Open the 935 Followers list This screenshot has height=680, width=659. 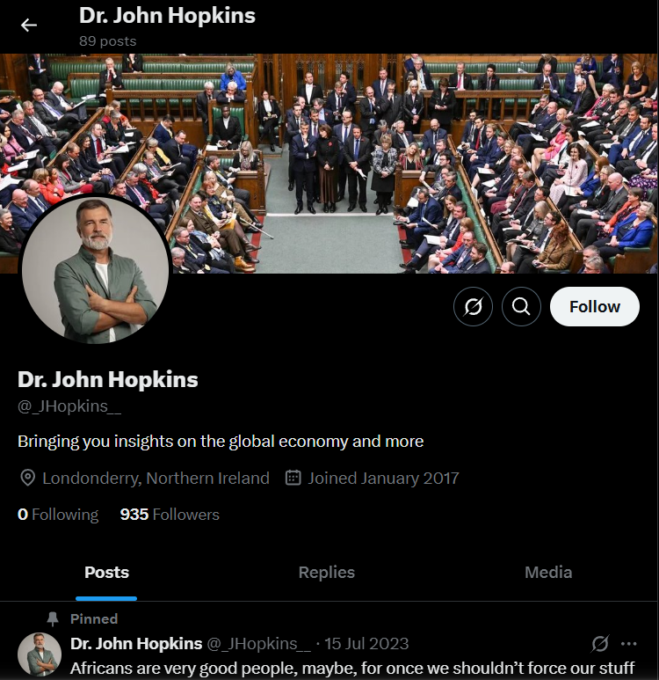tap(170, 515)
